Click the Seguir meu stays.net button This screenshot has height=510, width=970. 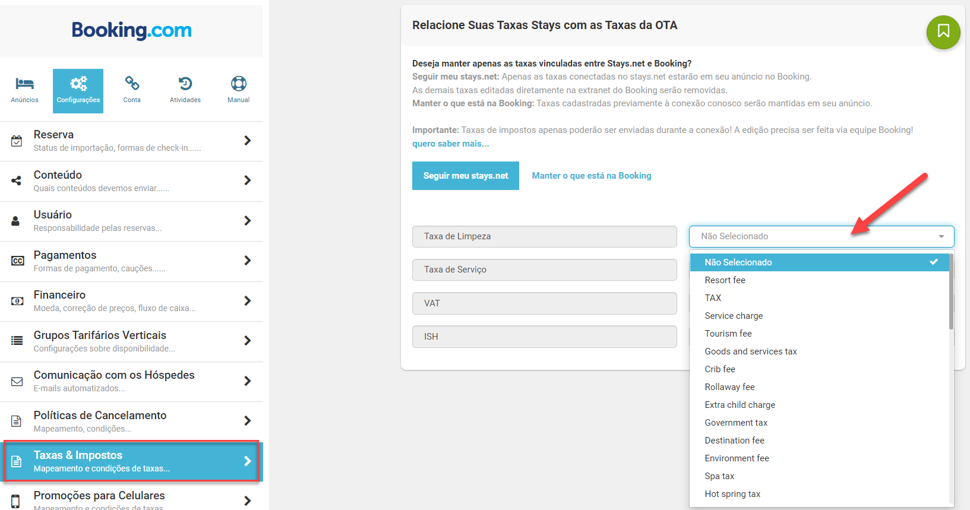click(x=466, y=176)
